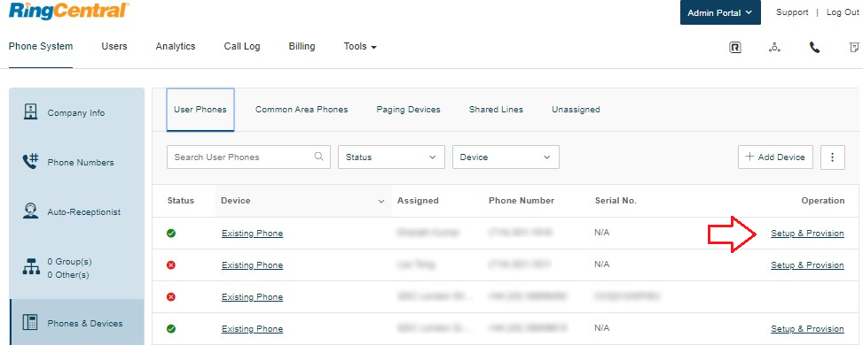The width and height of the screenshot is (863, 345).
Task: Switch to Common Area Phones tab
Action: (302, 110)
